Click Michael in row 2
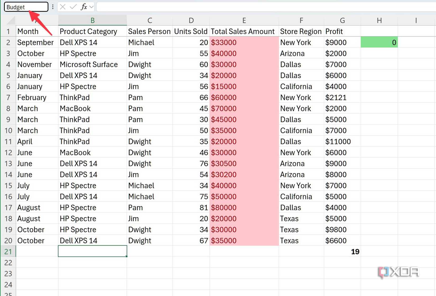This screenshot has height=296, width=436. coord(150,42)
